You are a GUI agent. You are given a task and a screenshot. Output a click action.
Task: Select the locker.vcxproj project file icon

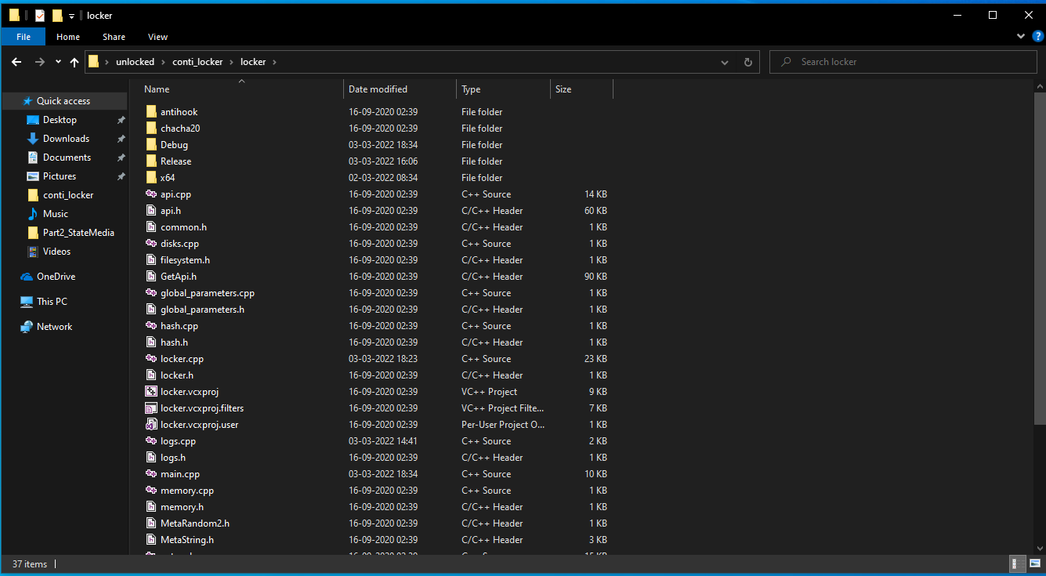point(152,392)
